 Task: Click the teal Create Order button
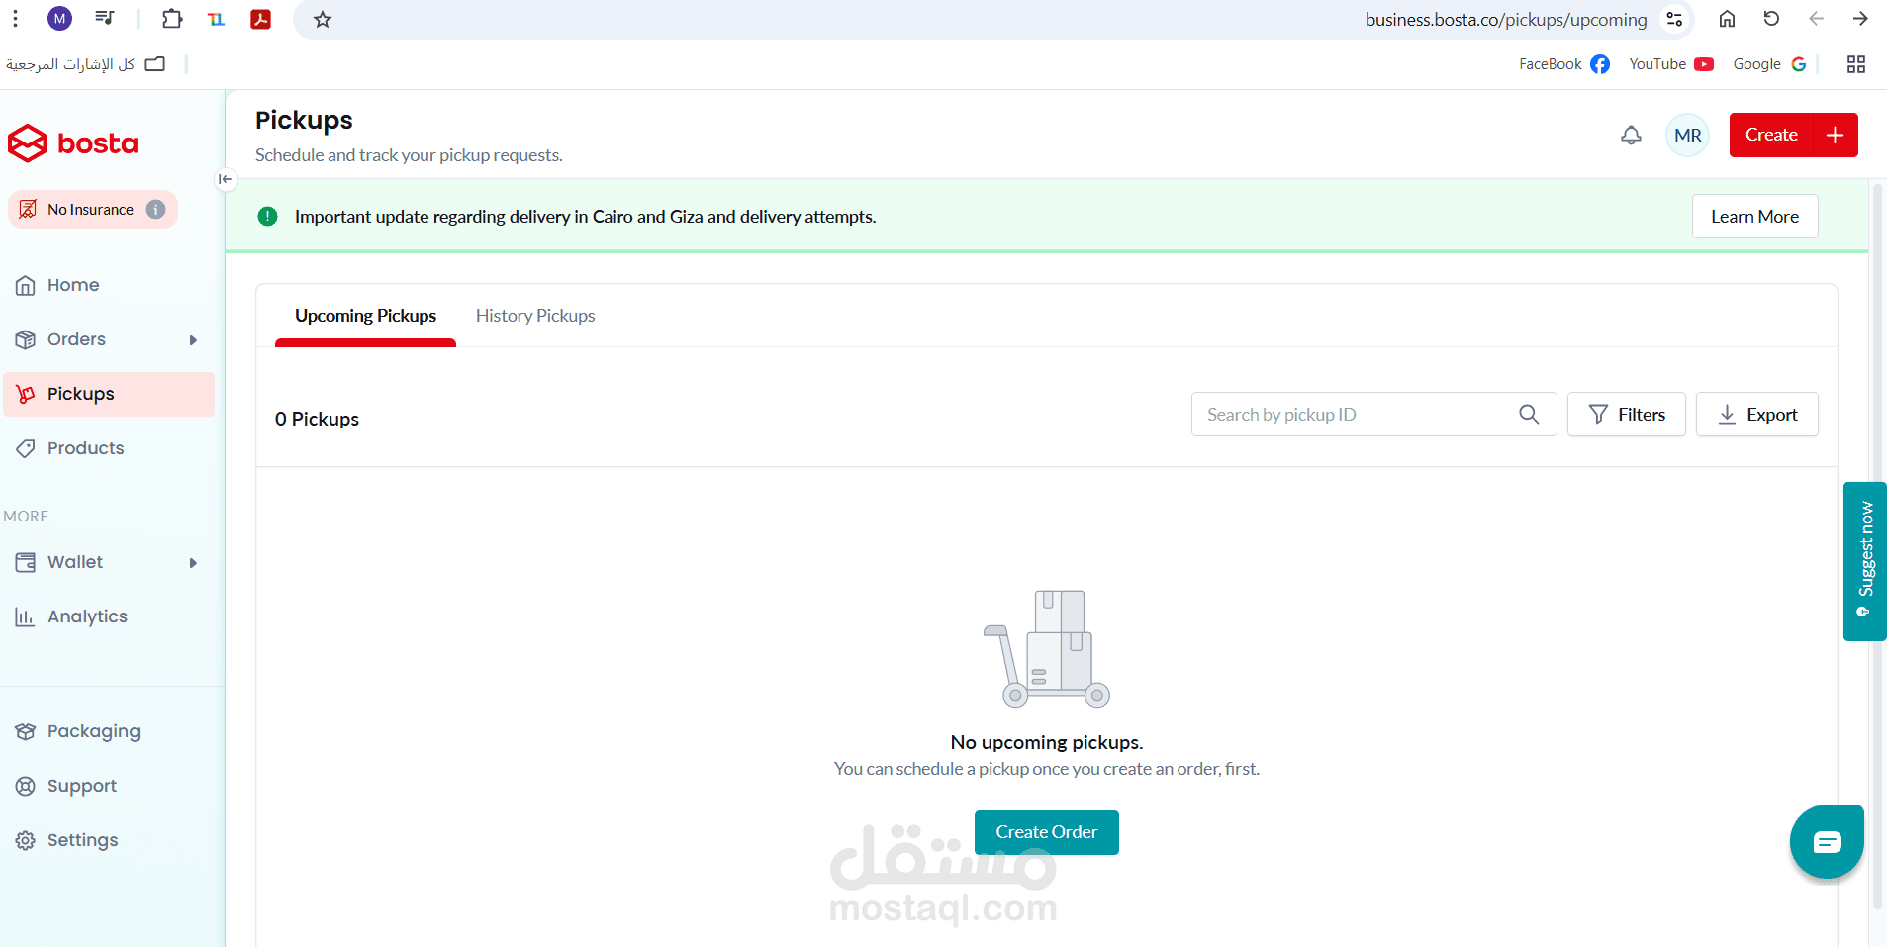[x=1046, y=832]
